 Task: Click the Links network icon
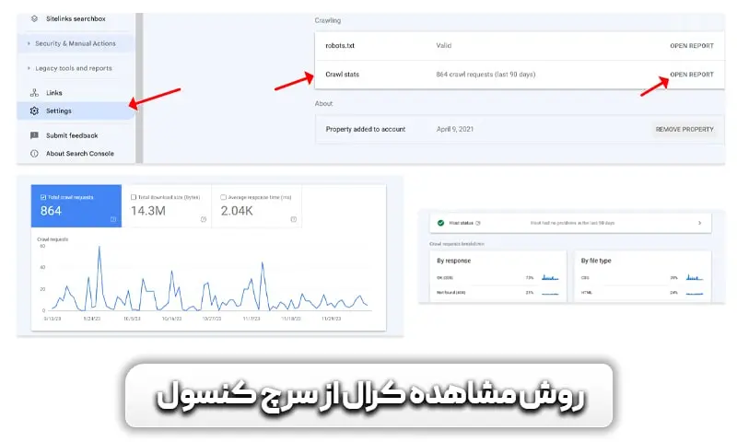tap(34, 92)
